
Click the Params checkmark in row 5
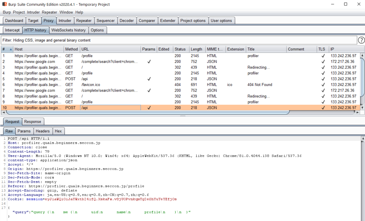(149, 79)
